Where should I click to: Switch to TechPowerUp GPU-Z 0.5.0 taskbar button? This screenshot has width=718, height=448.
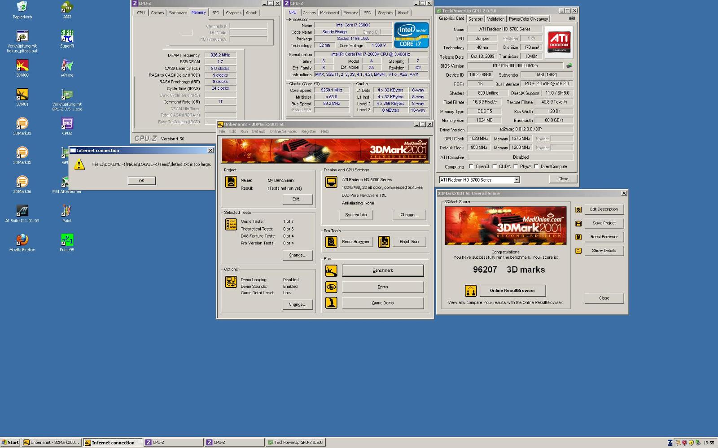coord(295,443)
